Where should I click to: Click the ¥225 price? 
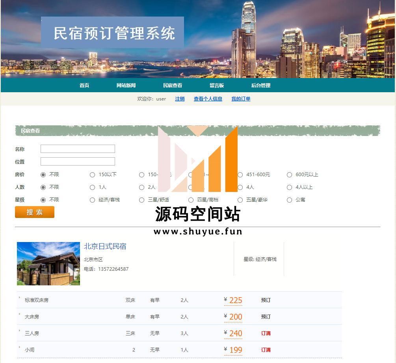coord(233,300)
